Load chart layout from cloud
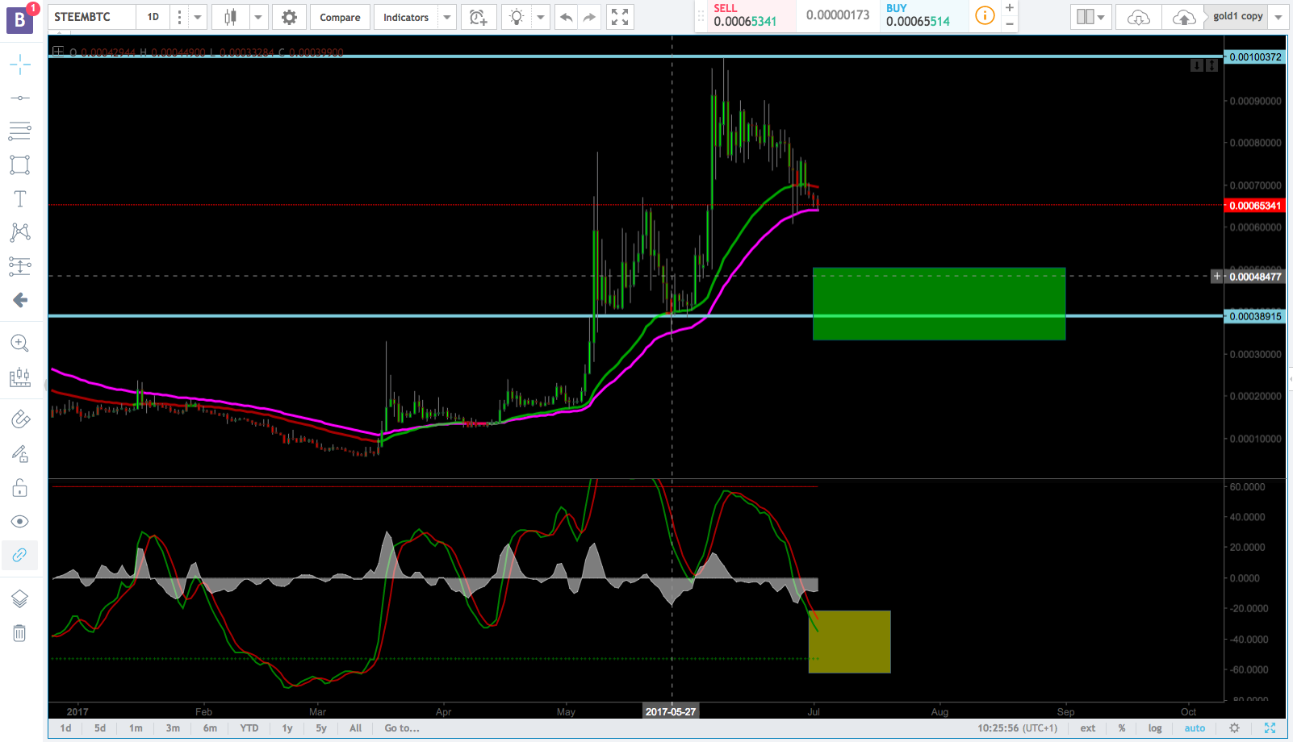The height and width of the screenshot is (742, 1293). [1138, 17]
